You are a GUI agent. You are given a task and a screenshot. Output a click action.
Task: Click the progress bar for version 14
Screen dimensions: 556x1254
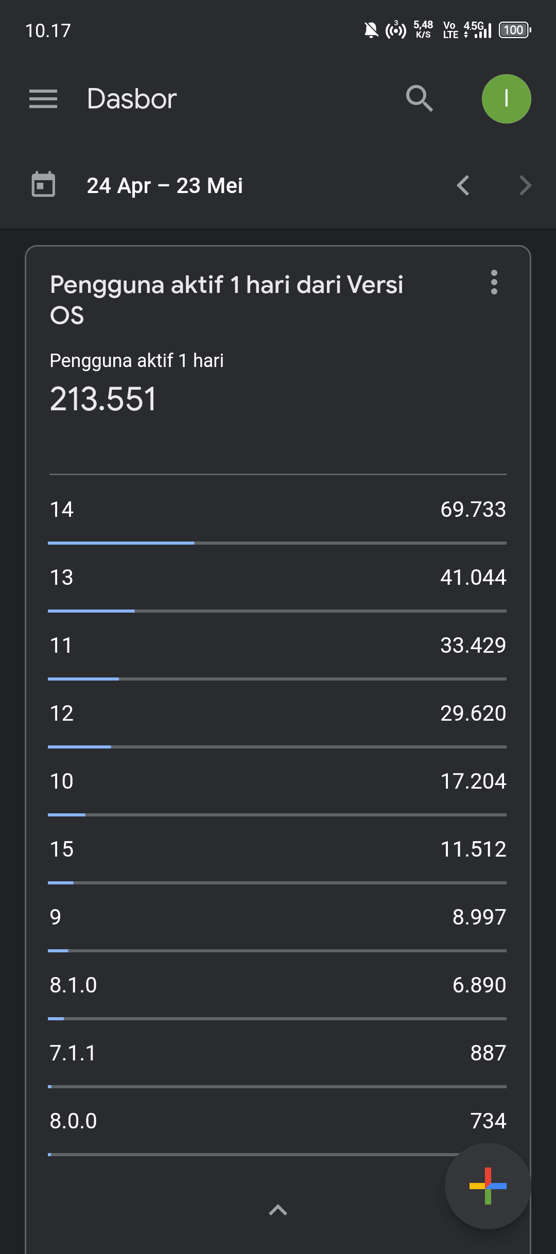[277, 543]
